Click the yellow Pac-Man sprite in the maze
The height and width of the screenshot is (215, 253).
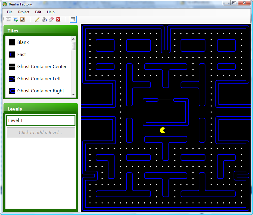pos(162,130)
